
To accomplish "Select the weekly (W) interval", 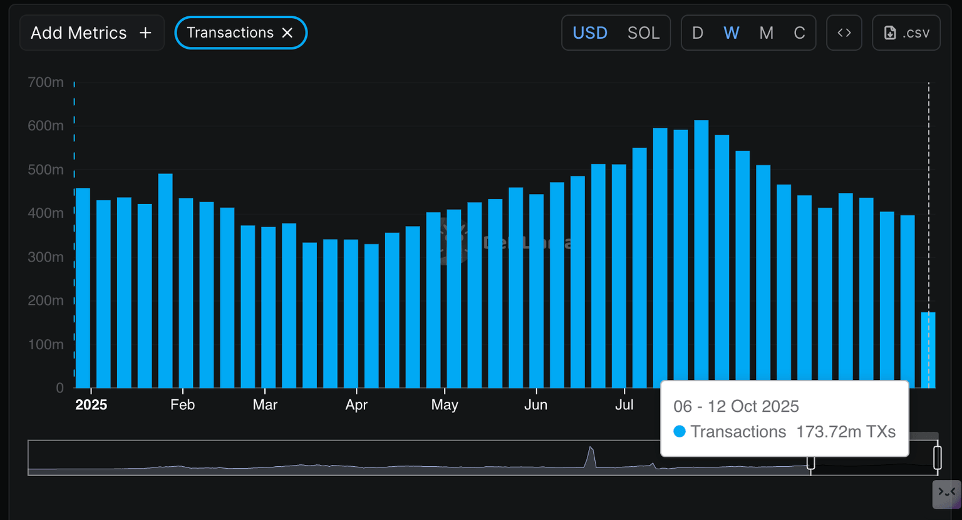I will tap(731, 33).
